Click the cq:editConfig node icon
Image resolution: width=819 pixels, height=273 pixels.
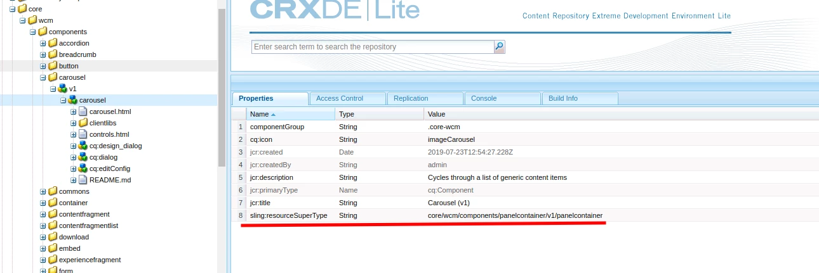pos(83,168)
